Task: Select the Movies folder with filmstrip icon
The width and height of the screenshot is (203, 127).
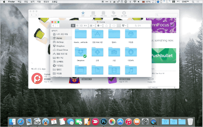Action: [x=114, y=70]
